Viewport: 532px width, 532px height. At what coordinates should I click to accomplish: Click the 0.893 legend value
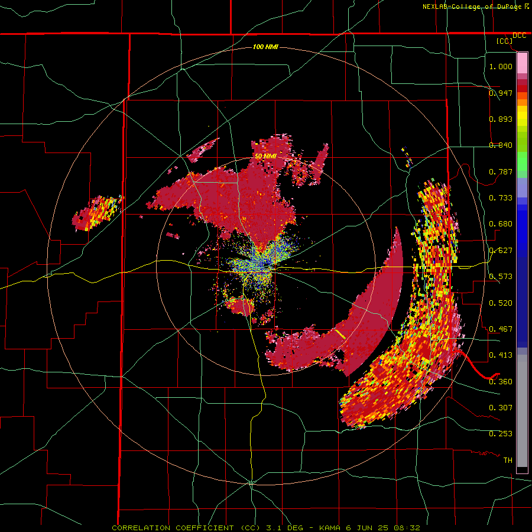pyautogui.click(x=501, y=119)
